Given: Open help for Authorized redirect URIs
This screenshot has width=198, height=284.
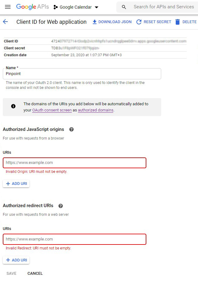Looking at the screenshot, I should tap(61, 206).
